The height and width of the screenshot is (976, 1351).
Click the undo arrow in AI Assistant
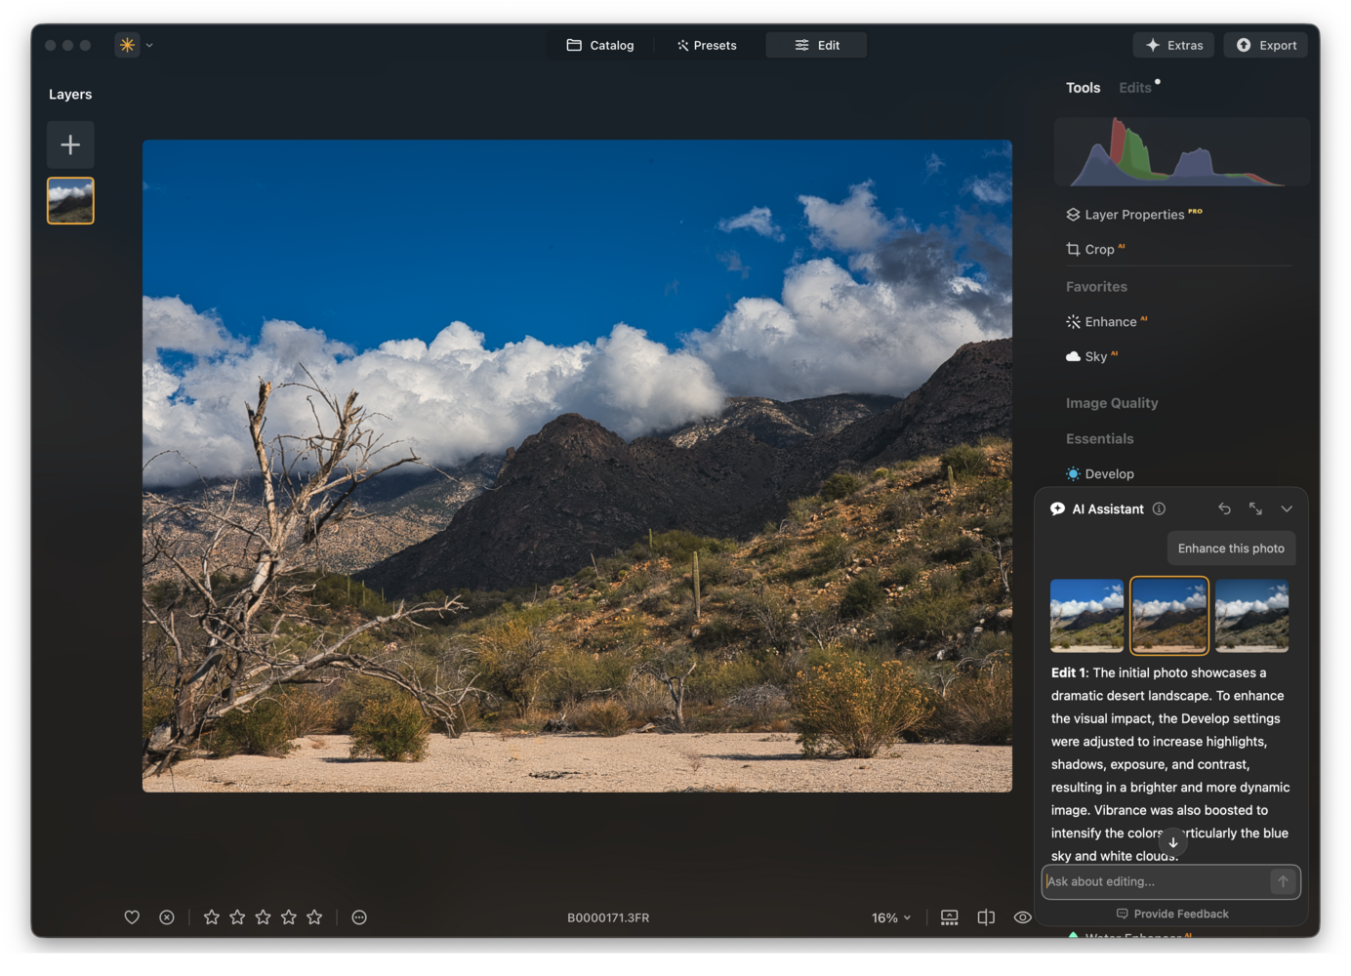pyautogui.click(x=1224, y=508)
